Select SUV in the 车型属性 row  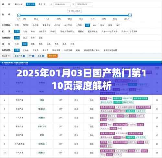pyautogui.click(x=87, y=25)
